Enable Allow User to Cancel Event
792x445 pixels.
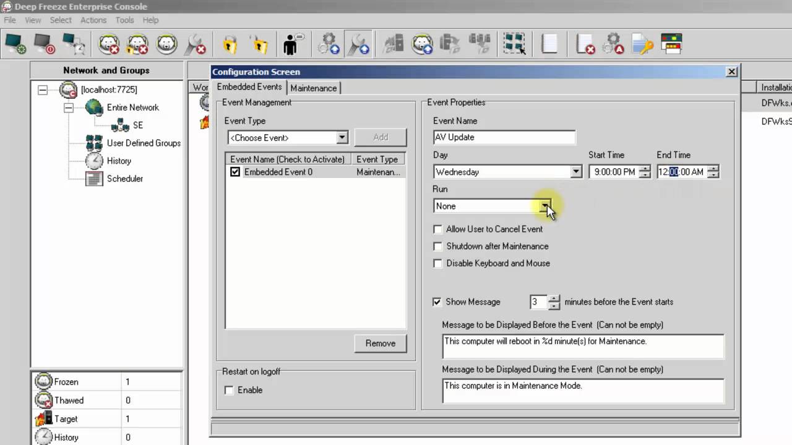(x=438, y=229)
